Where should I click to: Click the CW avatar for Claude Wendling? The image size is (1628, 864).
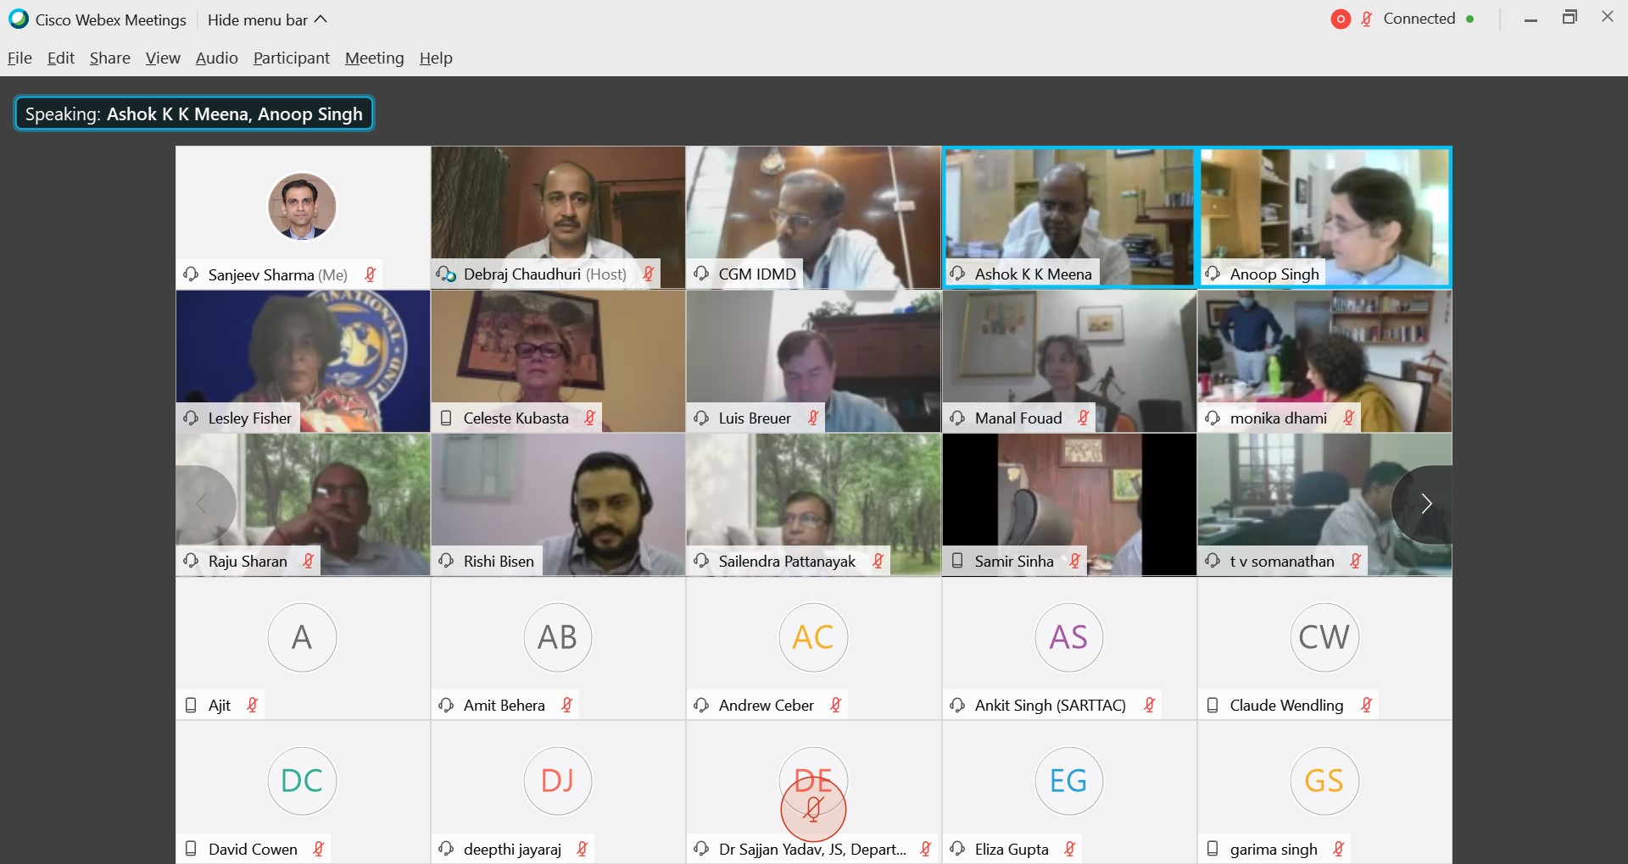tap(1324, 637)
